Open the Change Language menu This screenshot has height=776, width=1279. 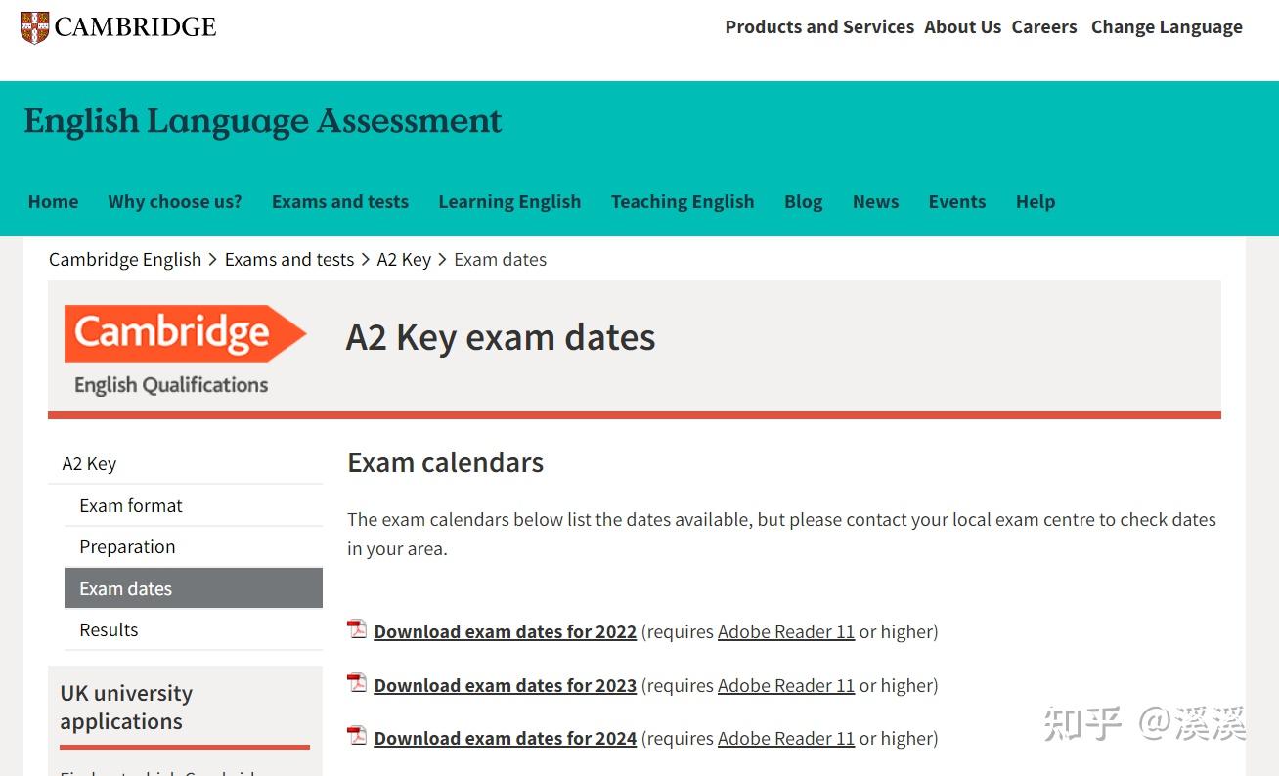pos(1167,27)
